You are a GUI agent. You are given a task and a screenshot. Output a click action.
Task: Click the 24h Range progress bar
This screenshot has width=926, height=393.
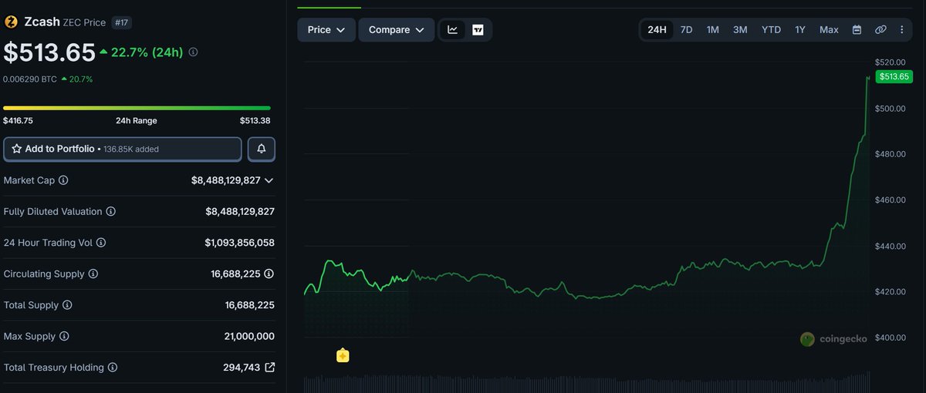pos(137,108)
